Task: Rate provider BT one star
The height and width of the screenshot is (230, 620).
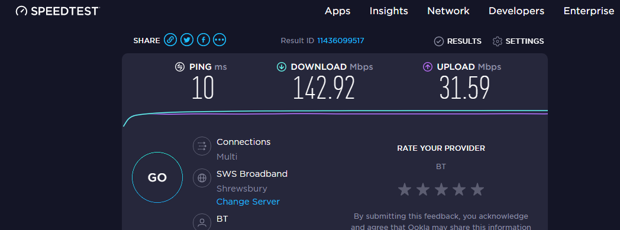Action: (x=405, y=189)
